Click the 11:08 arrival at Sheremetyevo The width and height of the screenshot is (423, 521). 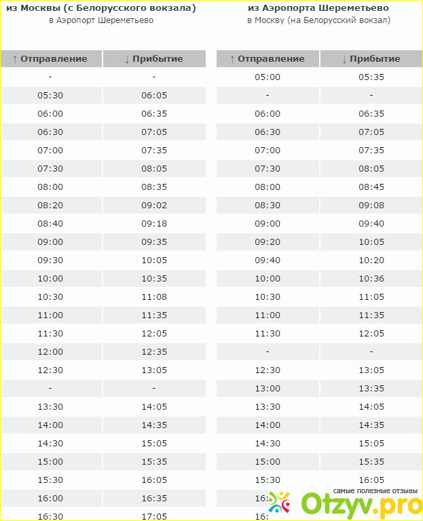point(154,296)
